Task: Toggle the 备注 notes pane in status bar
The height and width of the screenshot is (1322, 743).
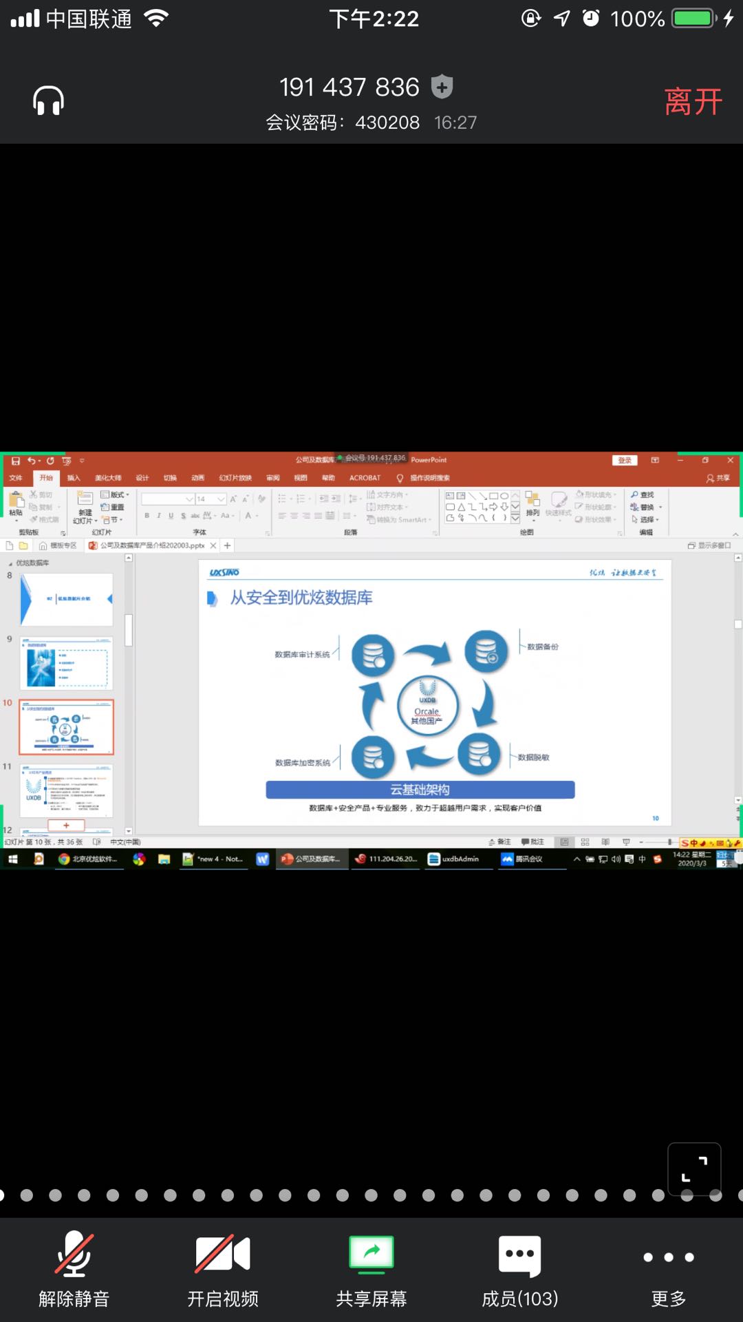Action: coord(499,842)
